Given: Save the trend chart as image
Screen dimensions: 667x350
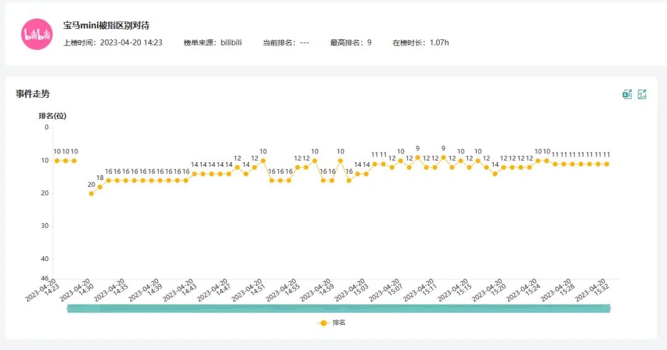Looking at the screenshot, I should tap(642, 94).
